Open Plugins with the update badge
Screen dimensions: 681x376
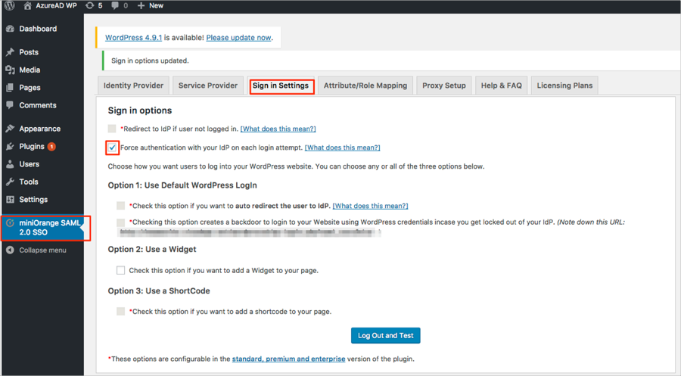(32, 146)
